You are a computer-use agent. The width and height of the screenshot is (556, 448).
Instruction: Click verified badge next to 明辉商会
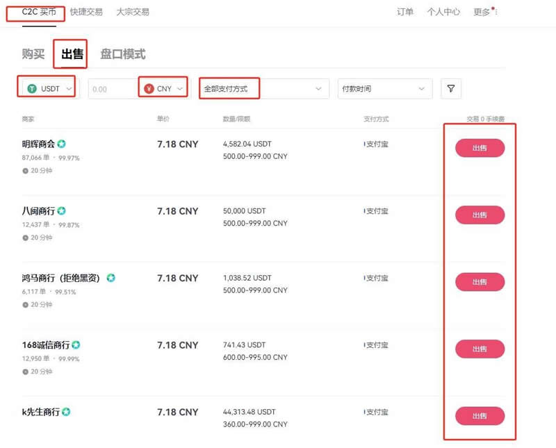(61, 144)
